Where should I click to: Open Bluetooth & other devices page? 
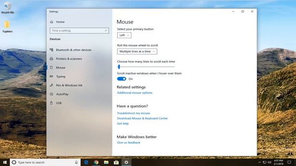[x=74, y=50]
